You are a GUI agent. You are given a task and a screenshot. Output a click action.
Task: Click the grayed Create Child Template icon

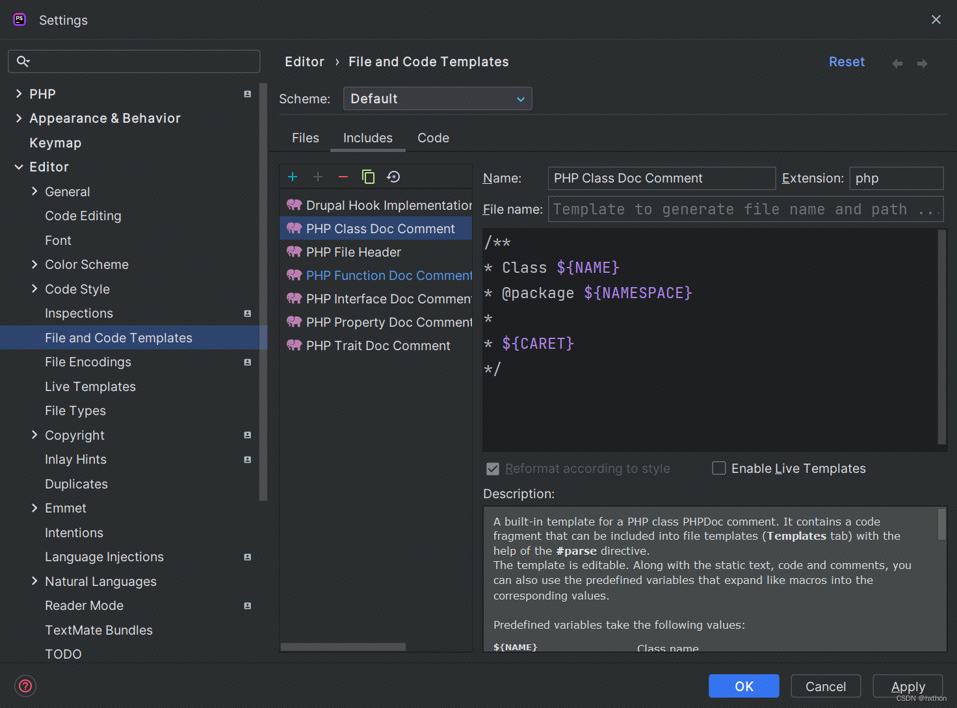pos(318,177)
